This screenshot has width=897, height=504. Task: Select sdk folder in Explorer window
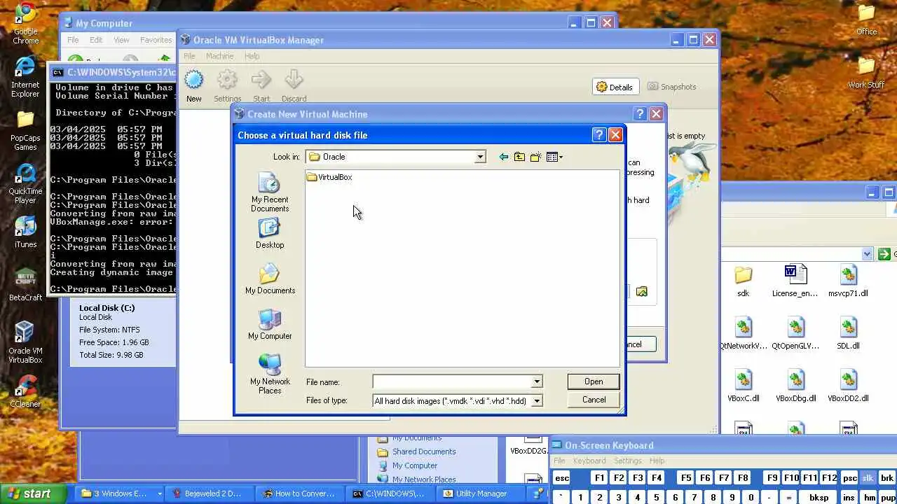744,281
